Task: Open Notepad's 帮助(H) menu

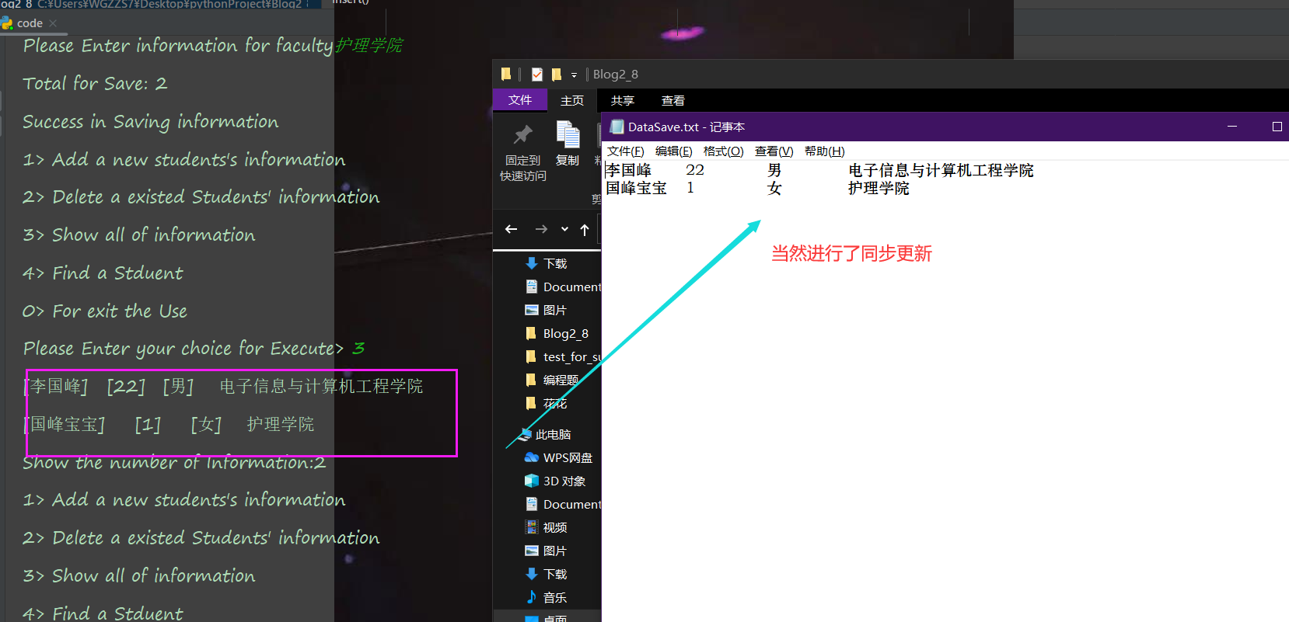Action: 825,151
